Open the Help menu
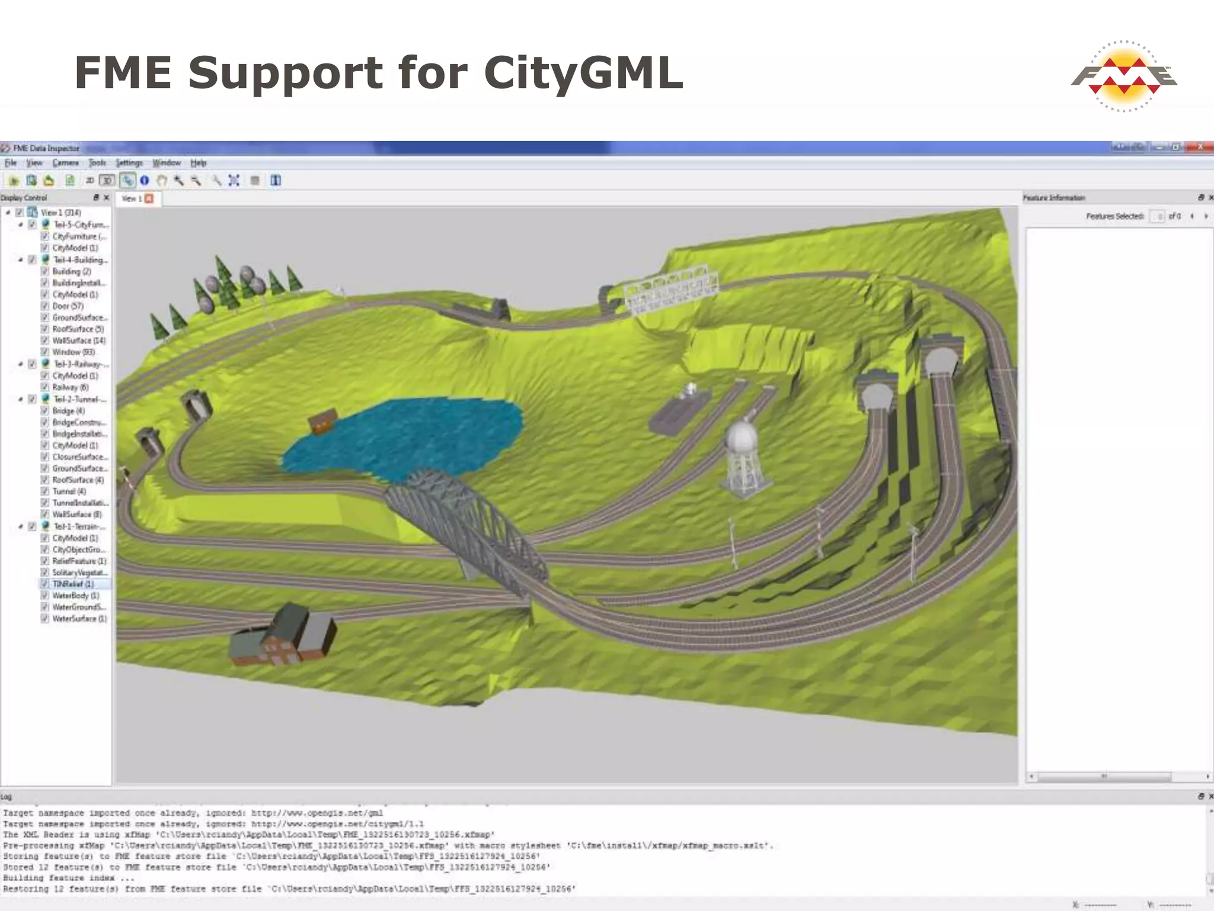1214x911 pixels. pyautogui.click(x=199, y=163)
